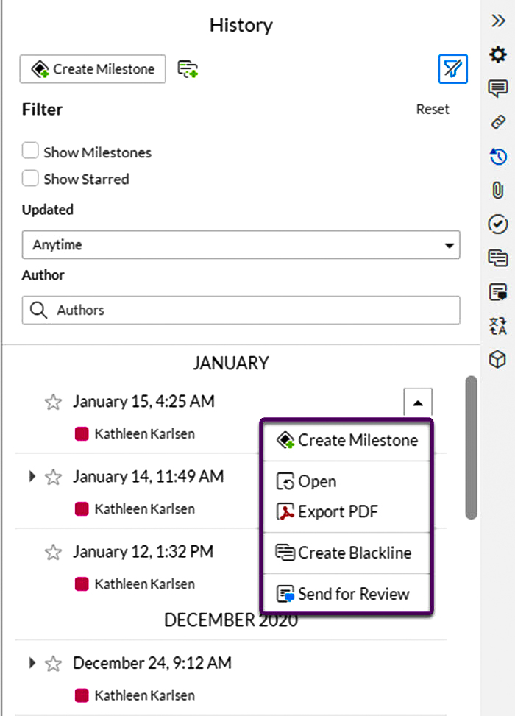Open the tasks checkmark icon in sidebar
Screen dimensions: 515x716
497,224
